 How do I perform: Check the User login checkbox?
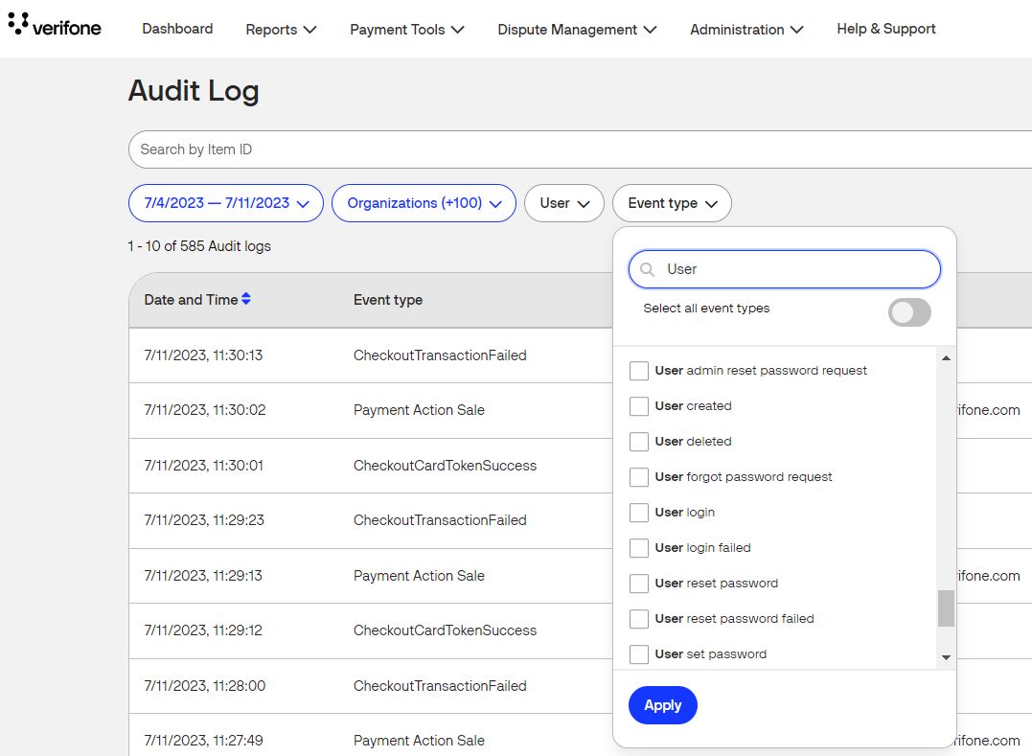coord(639,513)
